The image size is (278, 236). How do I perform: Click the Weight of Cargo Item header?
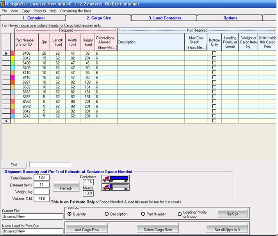[x=248, y=42]
